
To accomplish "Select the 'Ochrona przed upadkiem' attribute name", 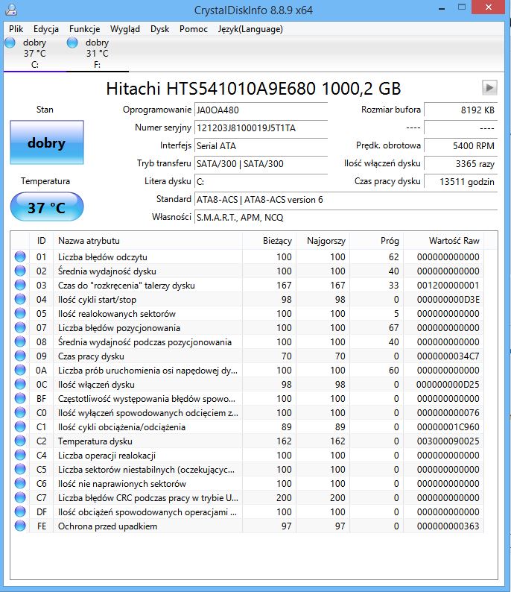I will [x=107, y=526].
